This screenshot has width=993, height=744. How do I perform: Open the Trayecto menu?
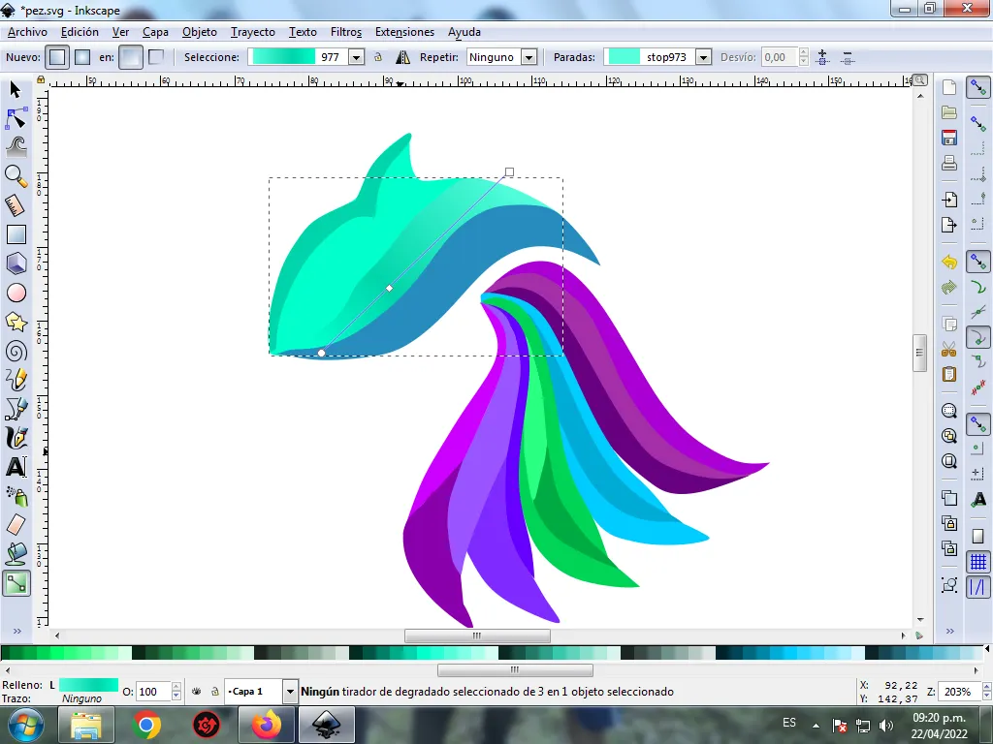(253, 32)
